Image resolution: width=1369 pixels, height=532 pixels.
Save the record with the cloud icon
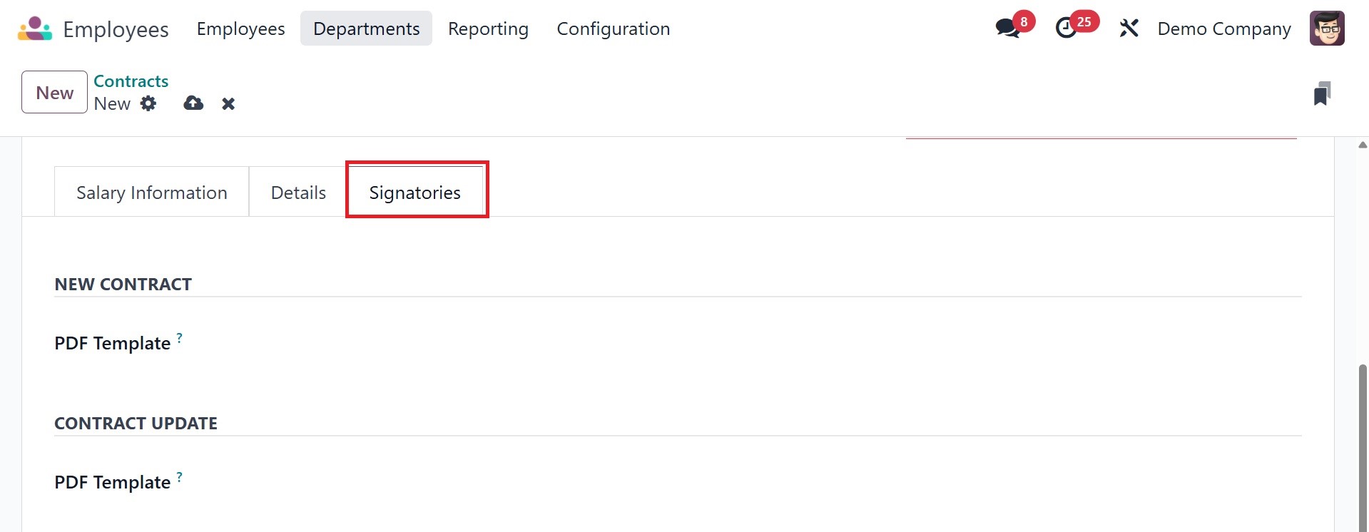[x=193, y=104]
